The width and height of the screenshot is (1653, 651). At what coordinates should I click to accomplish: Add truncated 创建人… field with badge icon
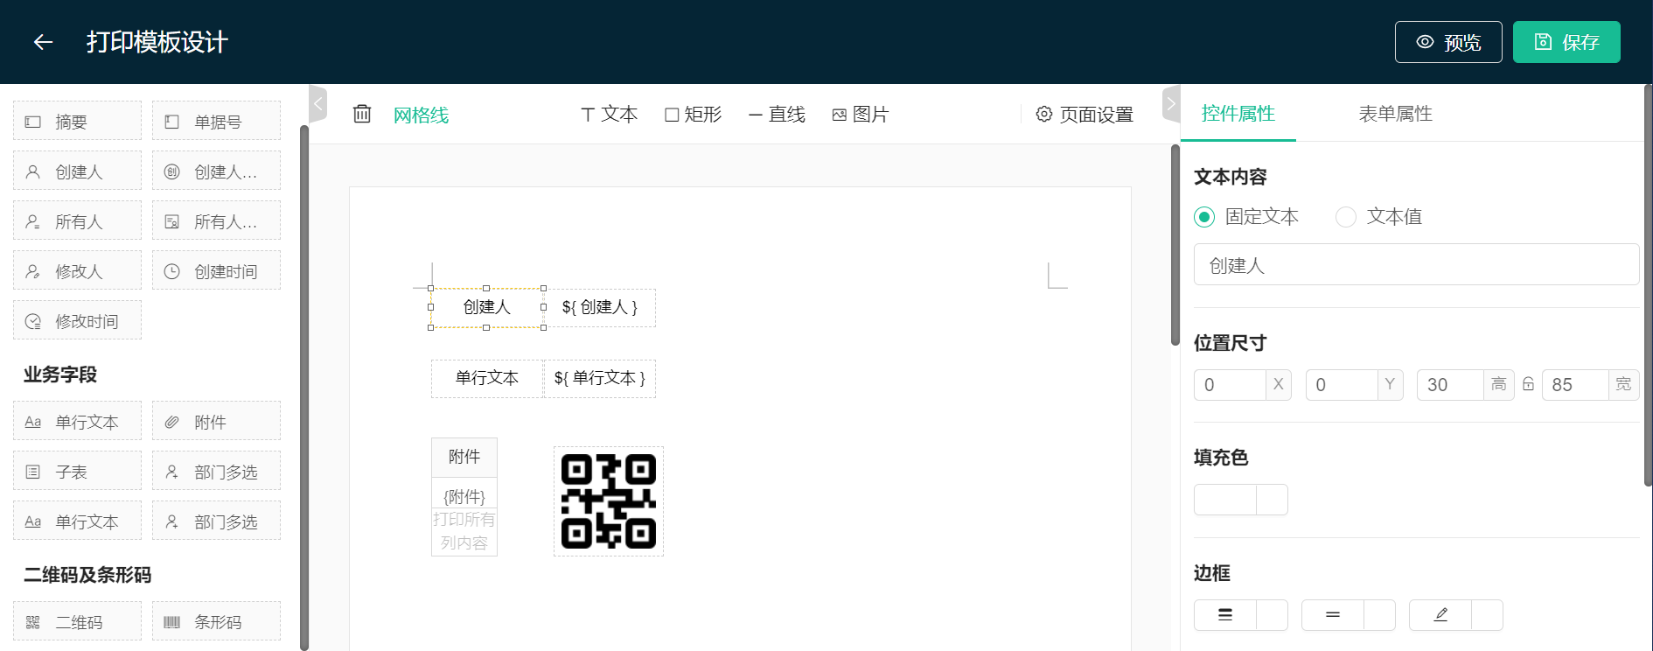[216, 171]
